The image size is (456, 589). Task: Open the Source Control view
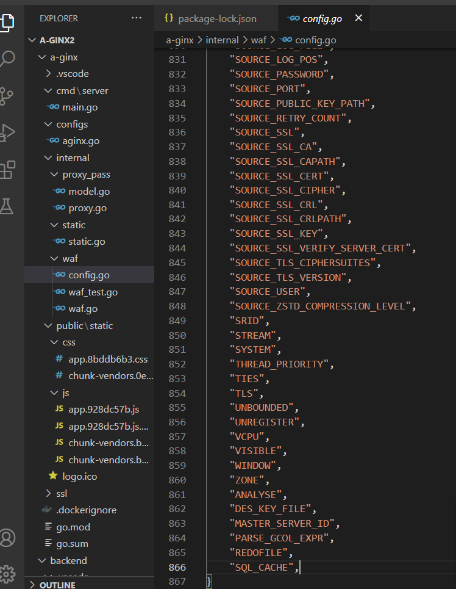pyautogui.click(x=7, y=96)
